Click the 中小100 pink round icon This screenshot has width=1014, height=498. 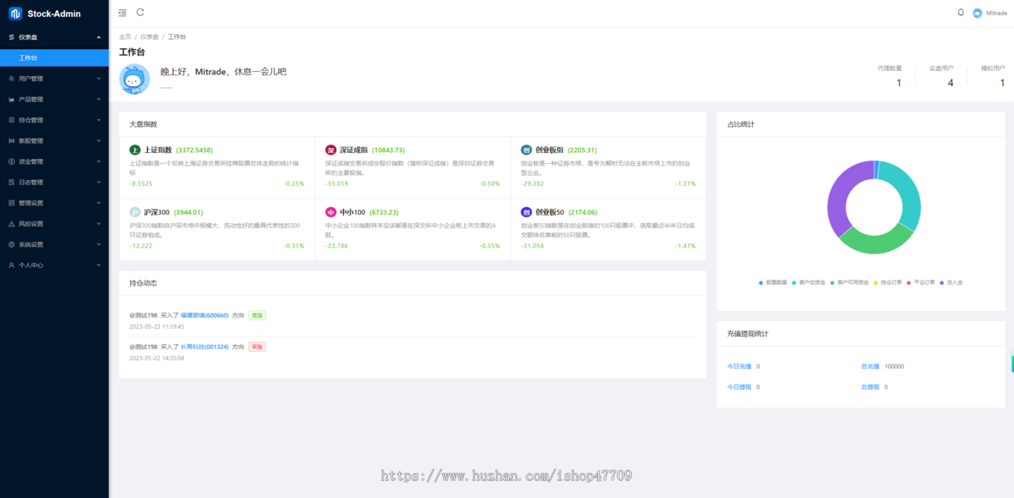pyautogui.click(x=330, y=212)
